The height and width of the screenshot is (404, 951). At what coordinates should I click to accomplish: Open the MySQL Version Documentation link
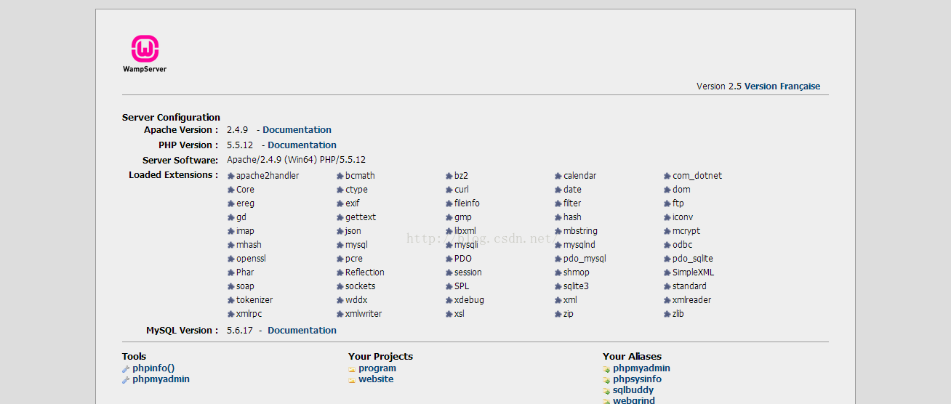point(302,330)
